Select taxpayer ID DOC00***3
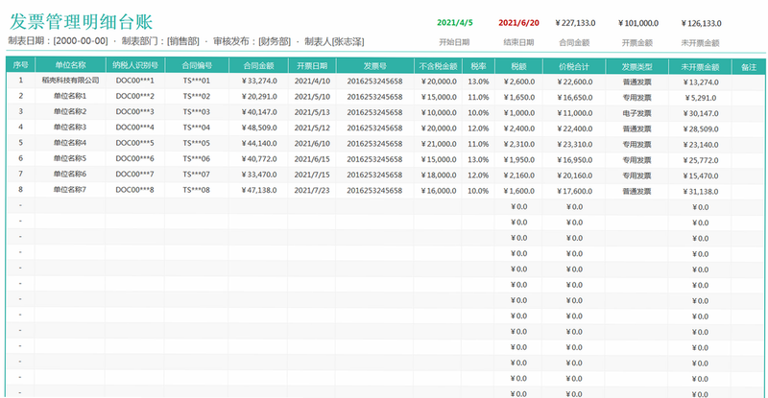The width and height of the screenshot is (768, 398). point(134,112)
